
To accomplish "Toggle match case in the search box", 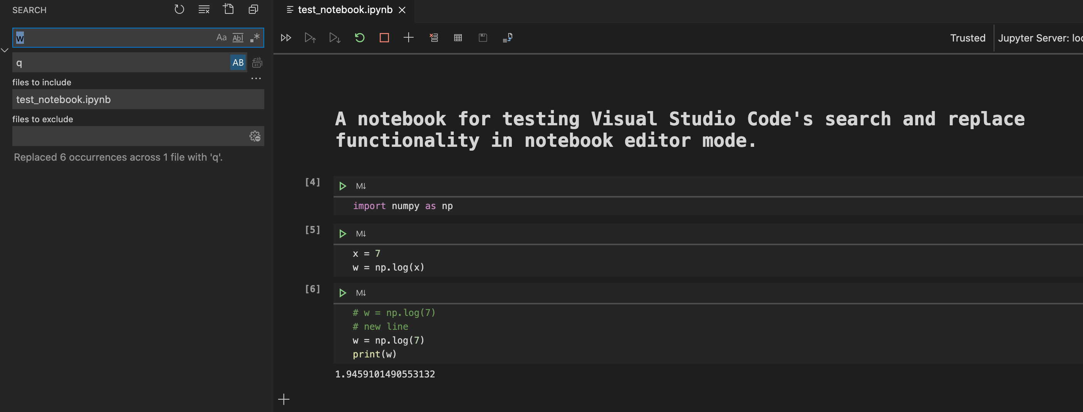I will [x=221, y=38].
